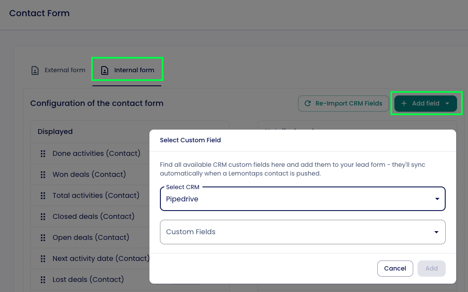
Task: Click drag handle for Next activity date
Action: [x=43, y=259]
